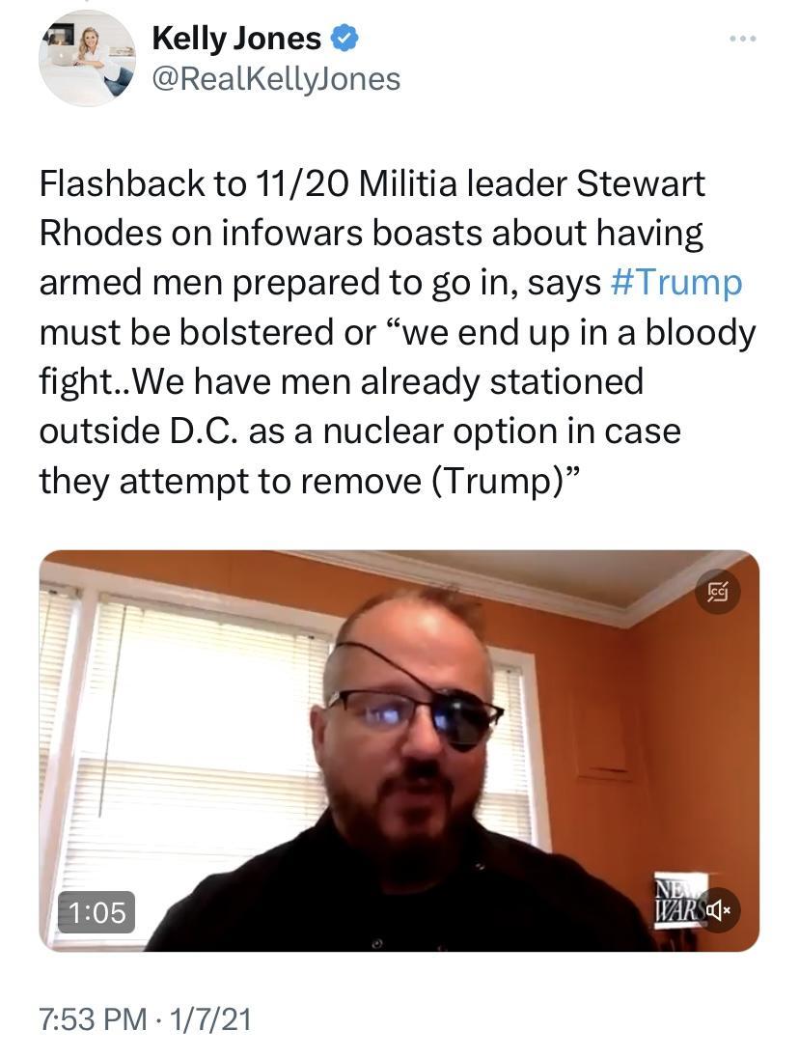Open the #Trump hashtag link
Image resolution: width=799 pixels, height=1058 pixels.
(x=675, y=282)
